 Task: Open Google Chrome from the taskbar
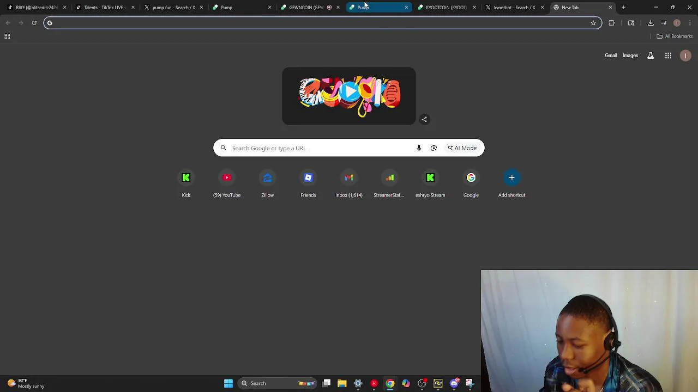390,383
